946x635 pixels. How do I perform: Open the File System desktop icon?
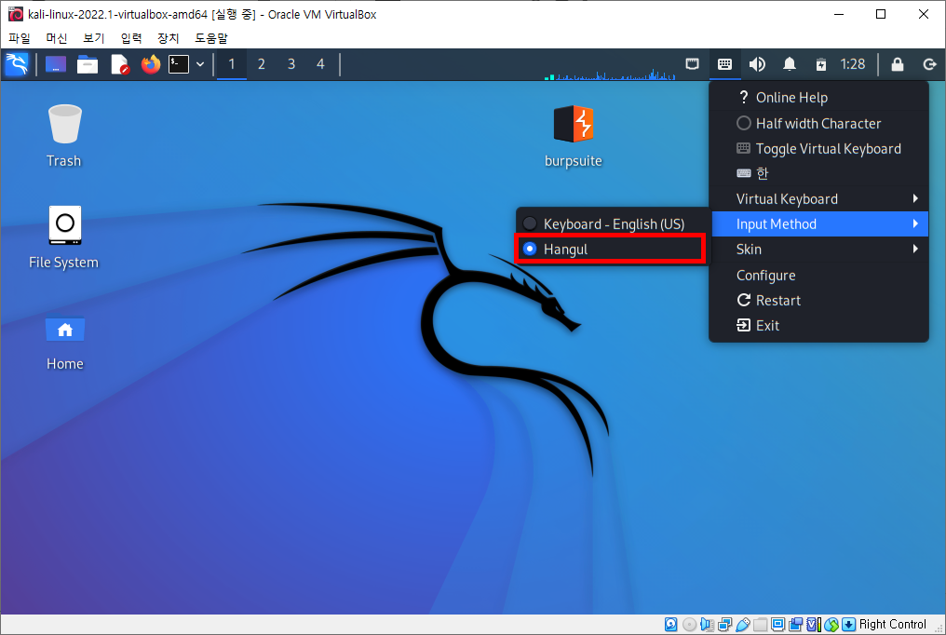64,237
